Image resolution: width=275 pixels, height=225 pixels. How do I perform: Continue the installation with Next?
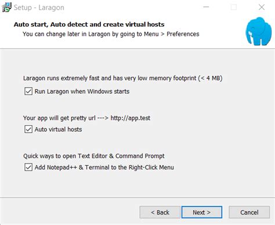(202, 212)
